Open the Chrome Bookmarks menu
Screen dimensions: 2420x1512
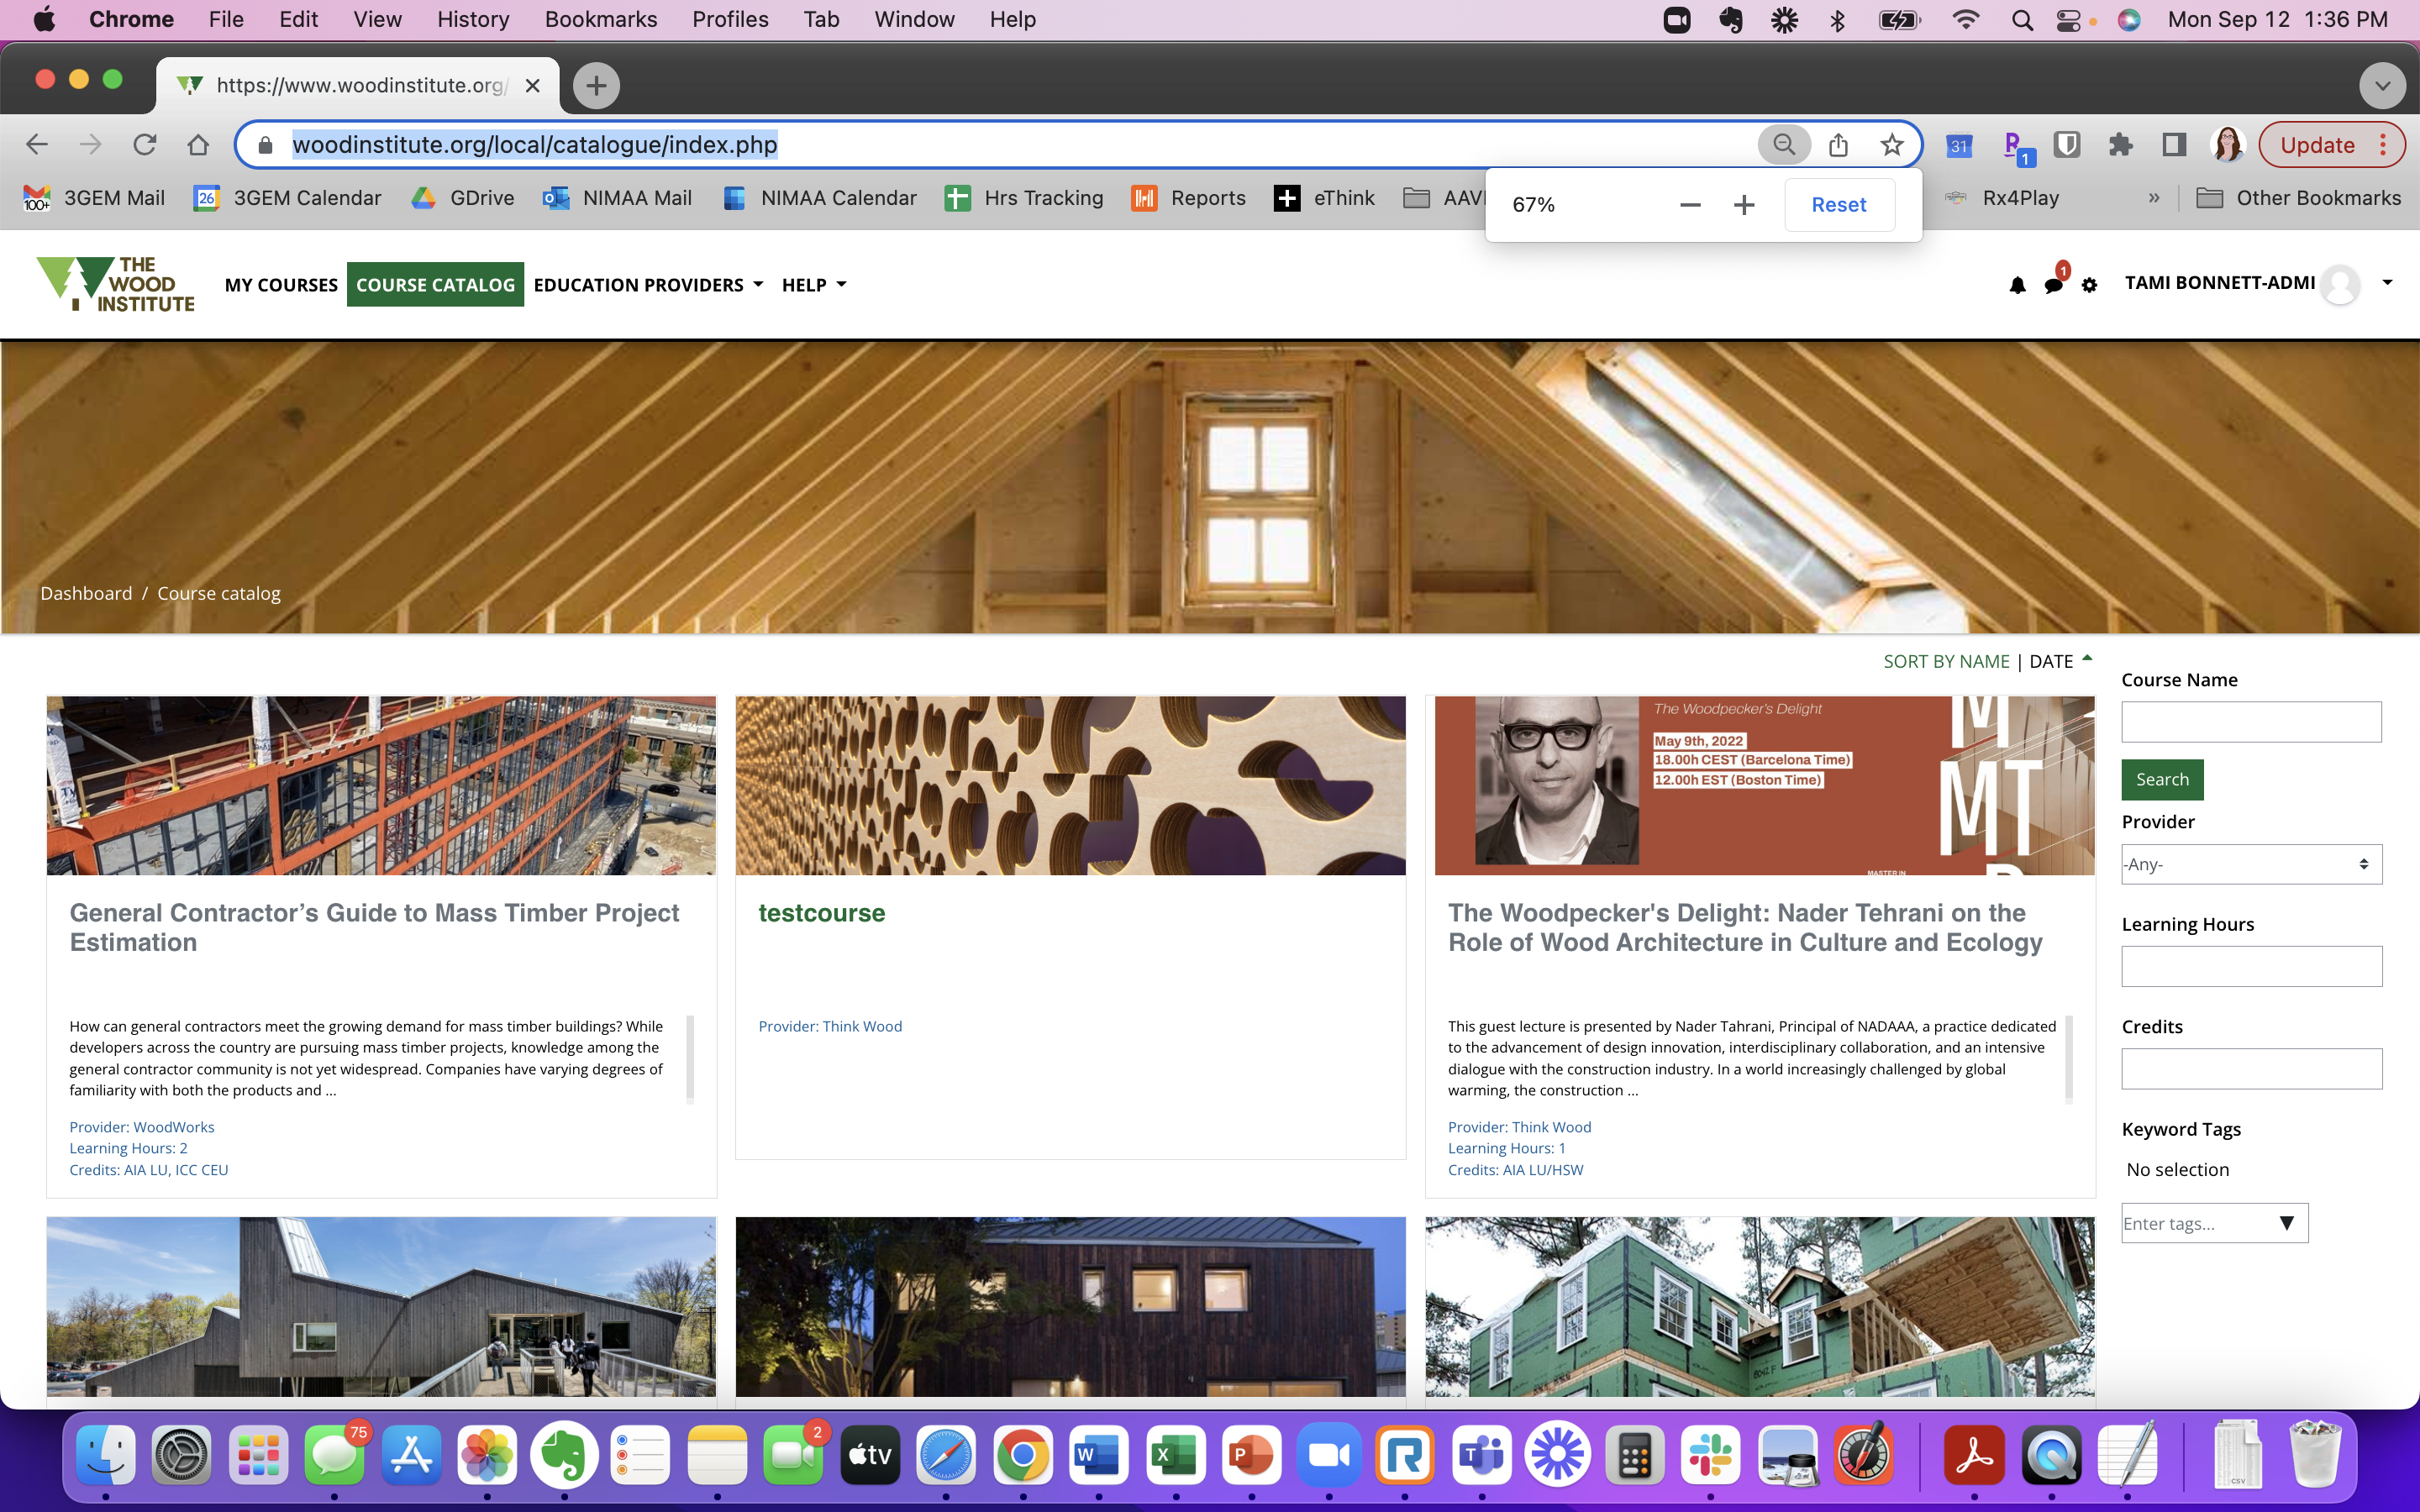600,19
